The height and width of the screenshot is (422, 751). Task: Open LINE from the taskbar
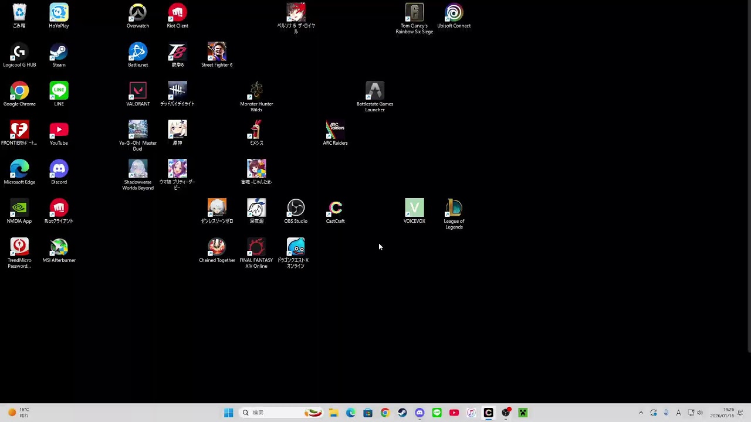437,413
